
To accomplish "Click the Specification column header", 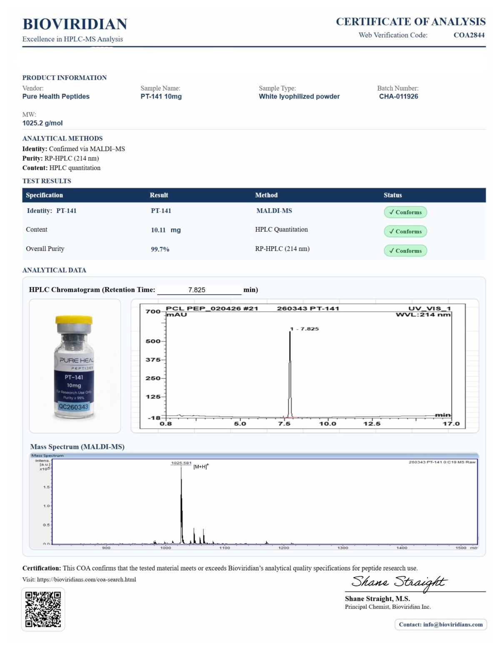I will (x=44, y=195).
